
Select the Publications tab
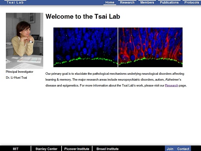pos(169,2)
